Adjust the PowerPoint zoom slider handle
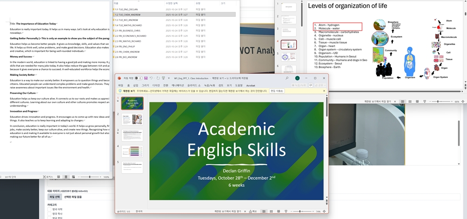 300,212
